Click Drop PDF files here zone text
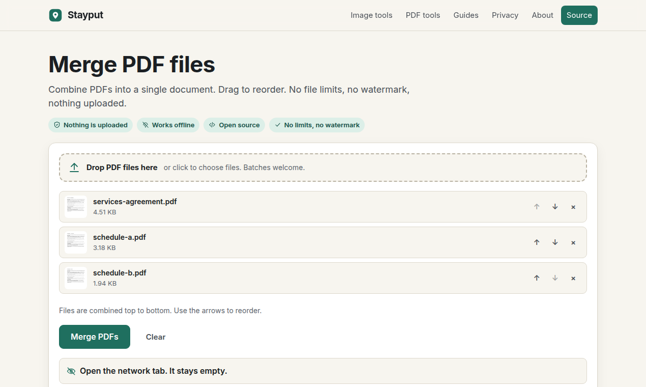 tap(122, 168)
